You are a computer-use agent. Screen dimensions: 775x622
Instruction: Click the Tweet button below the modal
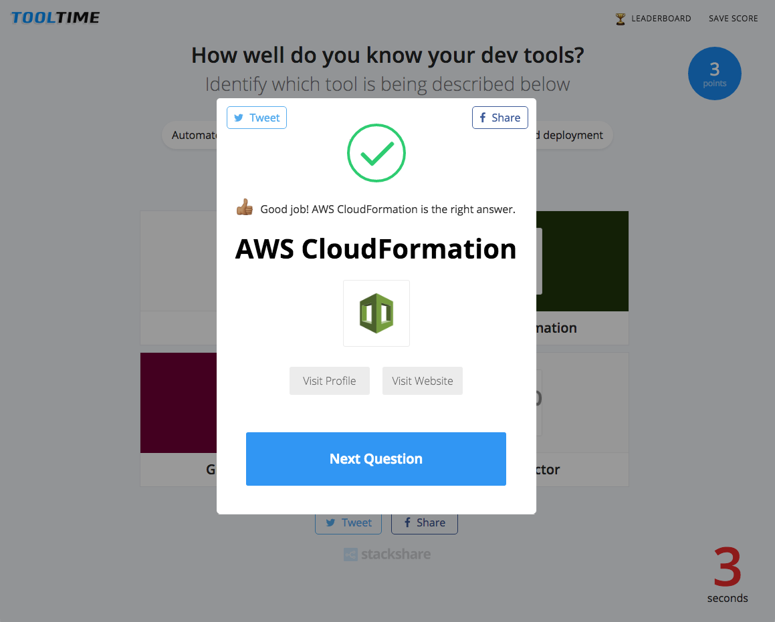(348, 522)
